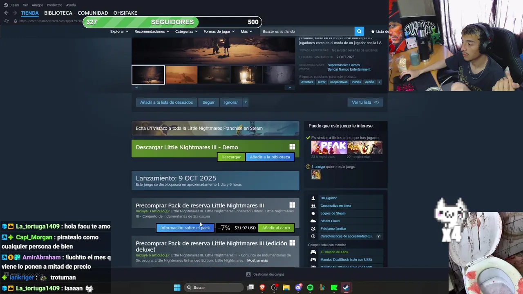Open Supermassive Games developer link

[344, 65]
